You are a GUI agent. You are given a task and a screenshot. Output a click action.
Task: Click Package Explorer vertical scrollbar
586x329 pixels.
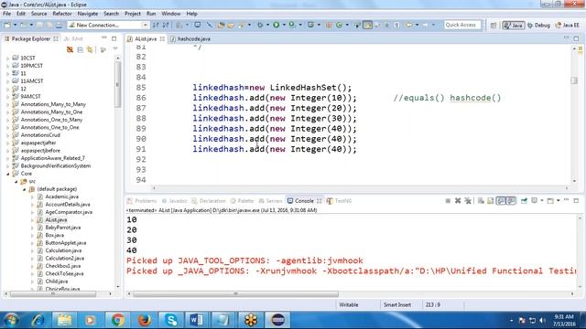pos(118,84)
